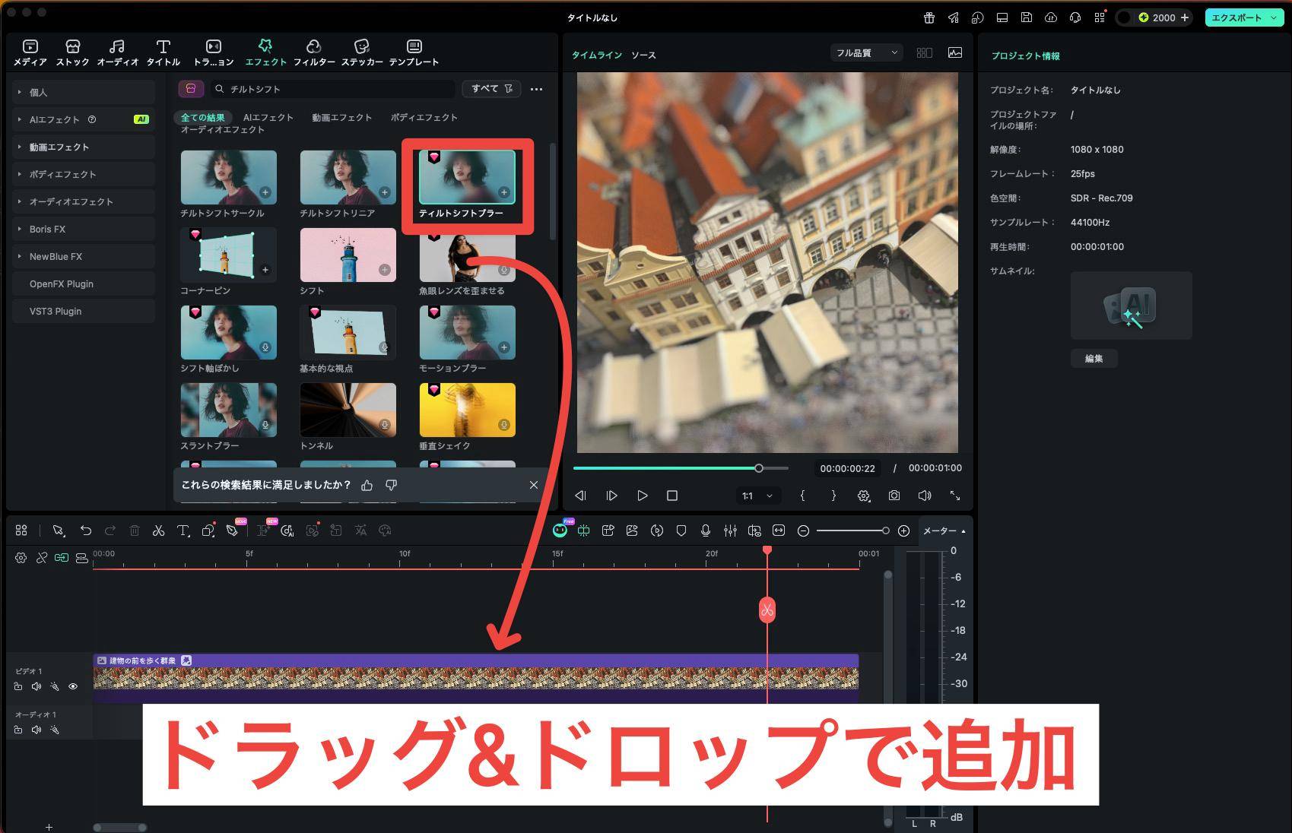This screenshot has height=833, width=1292.
Task: Add a new track with the plus icon
Action: (49, 827)
